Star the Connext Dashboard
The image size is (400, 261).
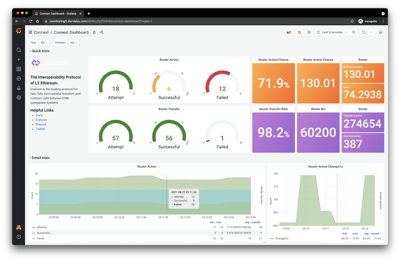(94, 32)
